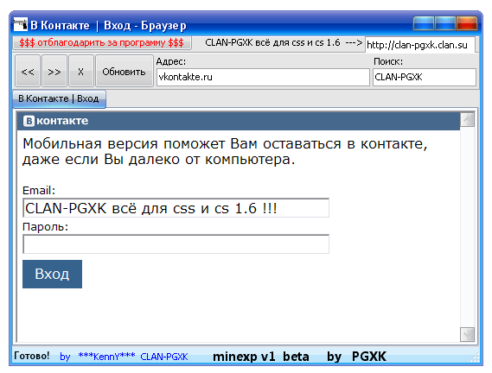Click the red donate button with $$$
The image size is (492, 373).
[102, 42]
